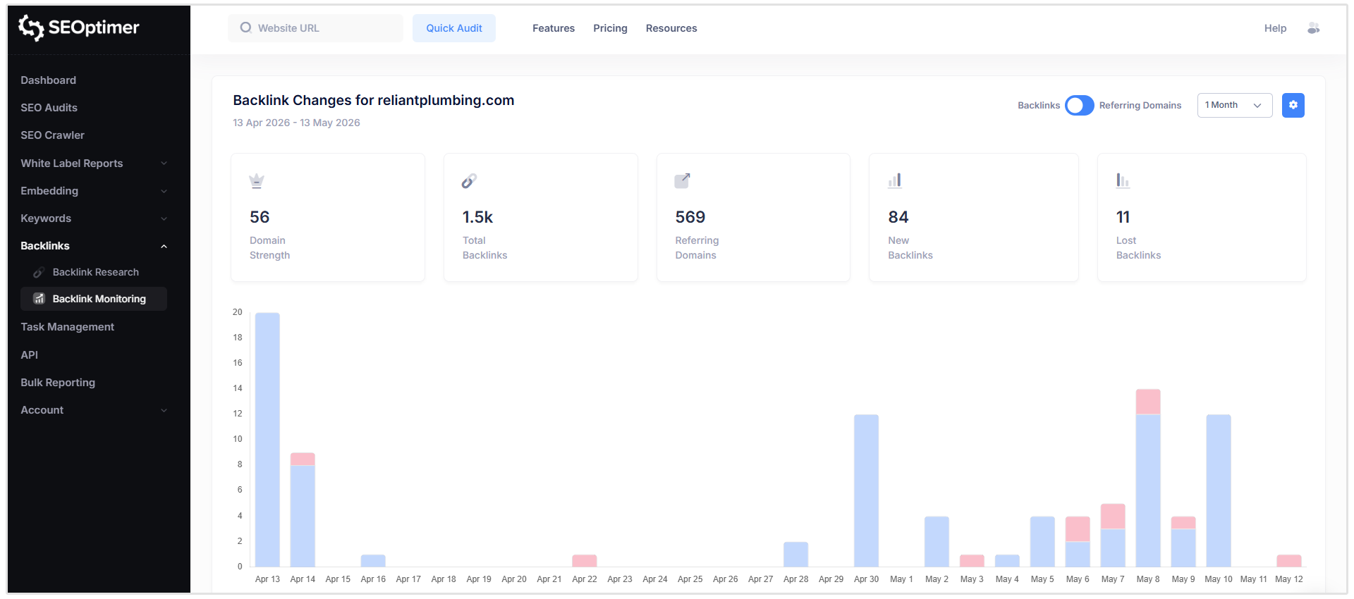
Task: Click the pink lost segment on May 8 bar
Action: coord(1148,402)
